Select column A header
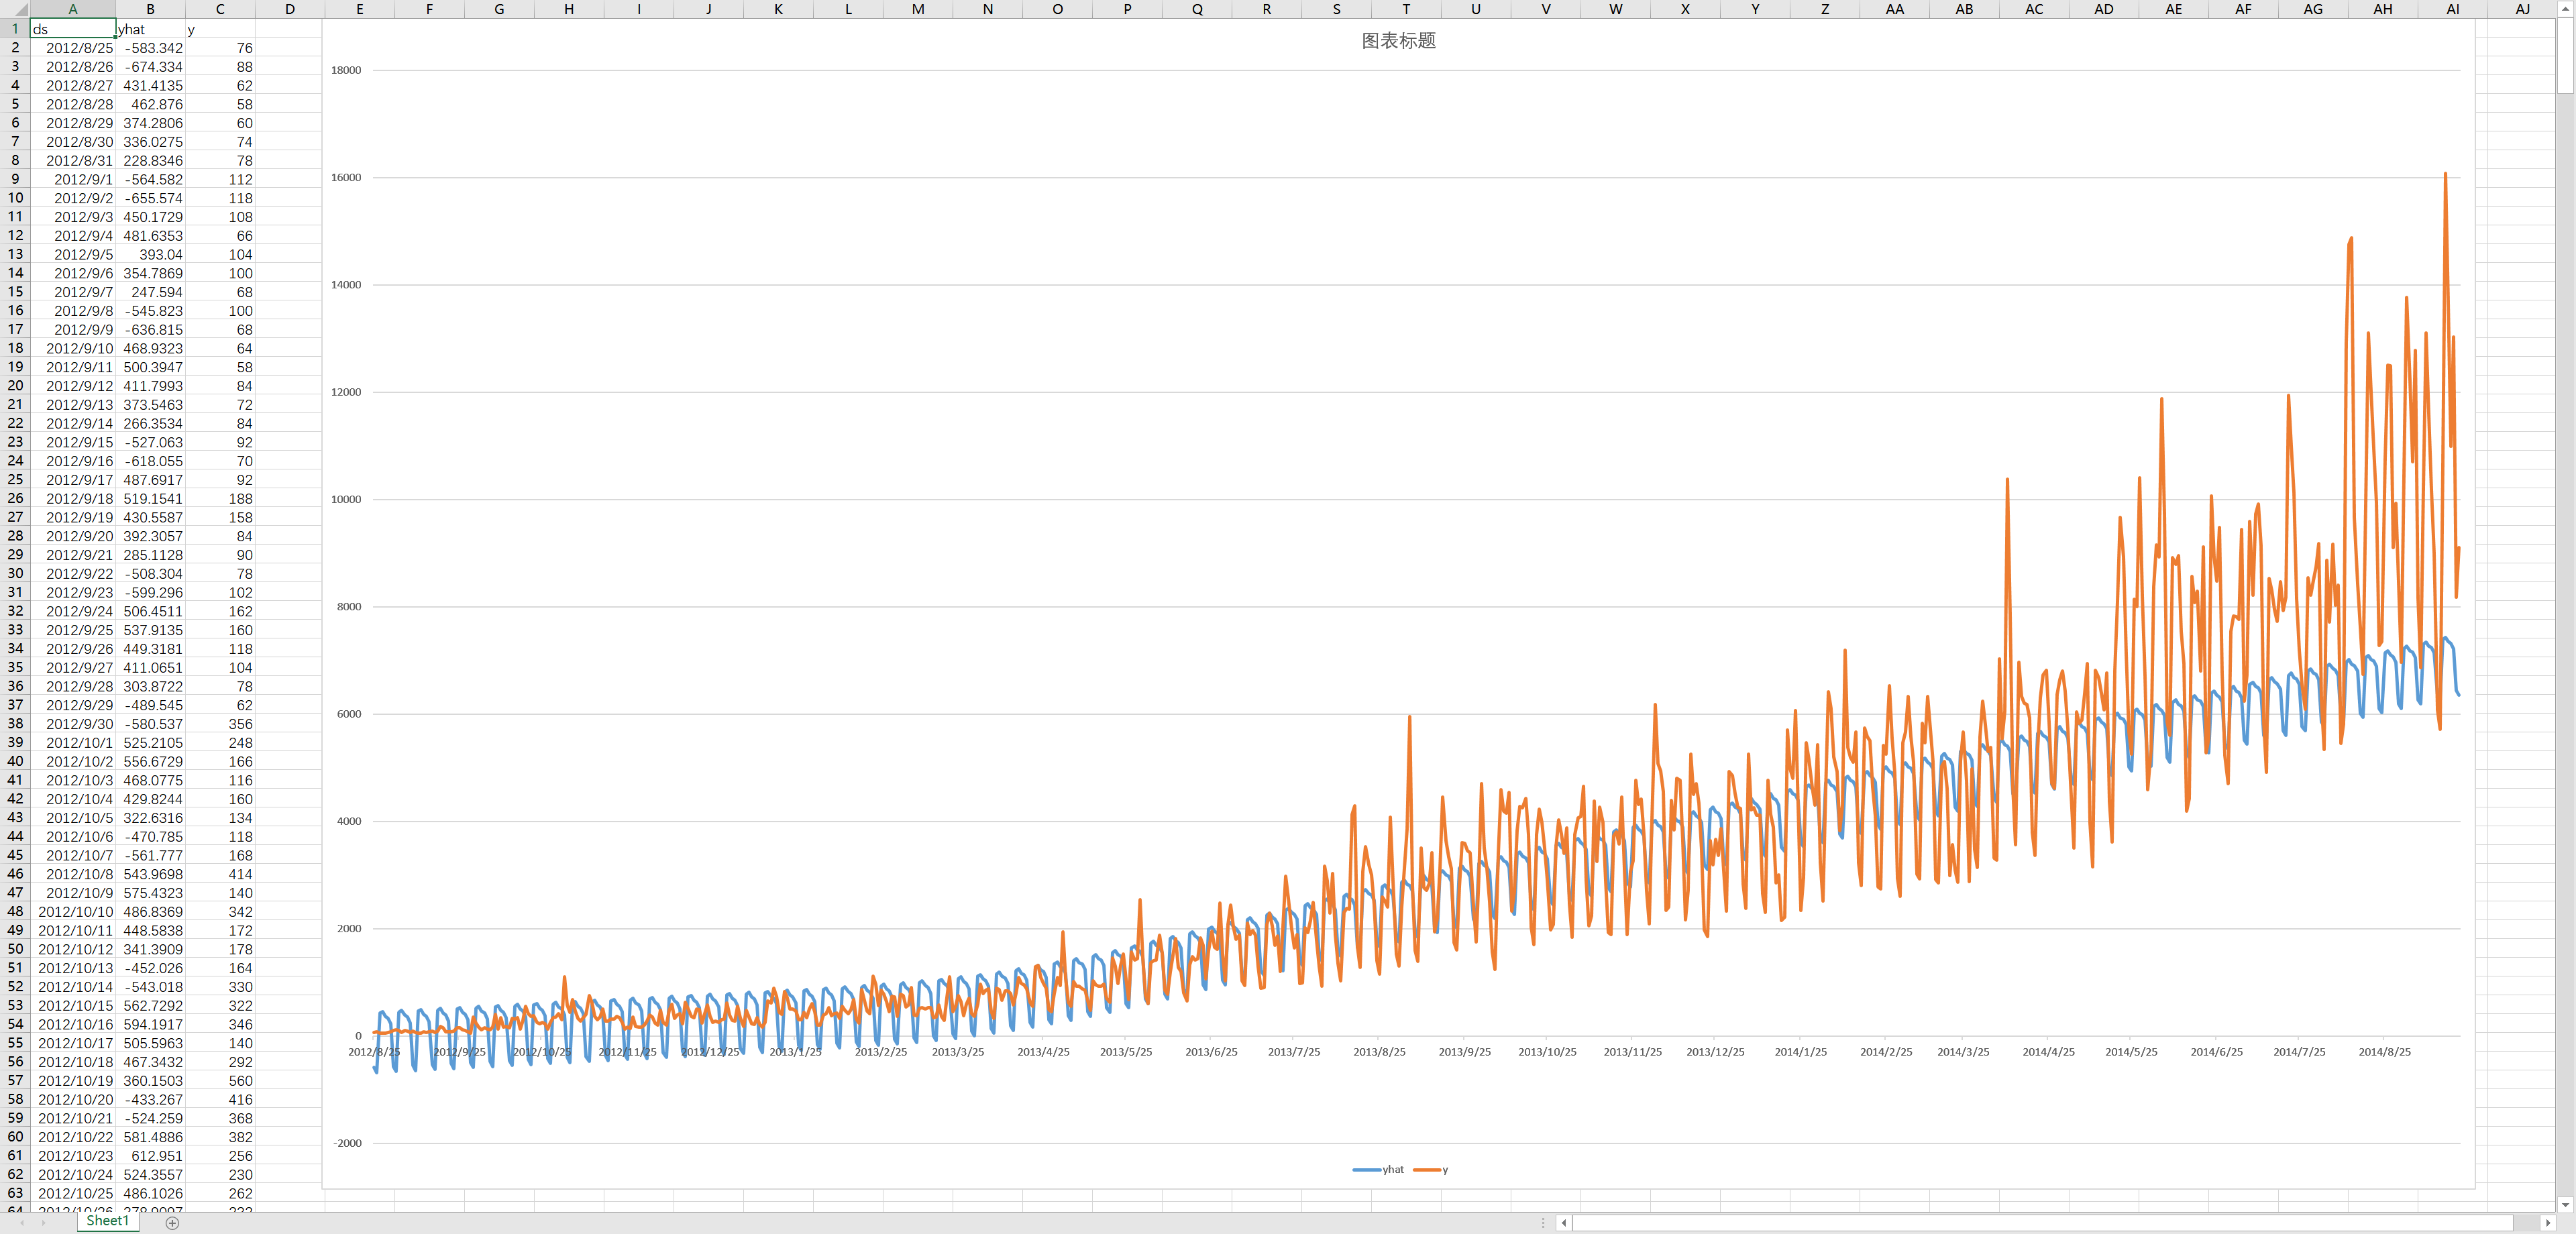 pyautogui.click(x=72, y=9)
